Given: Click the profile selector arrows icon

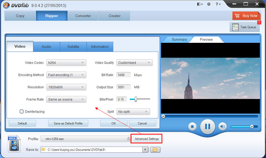Looking at the screenshot, I should click(128, 139).
